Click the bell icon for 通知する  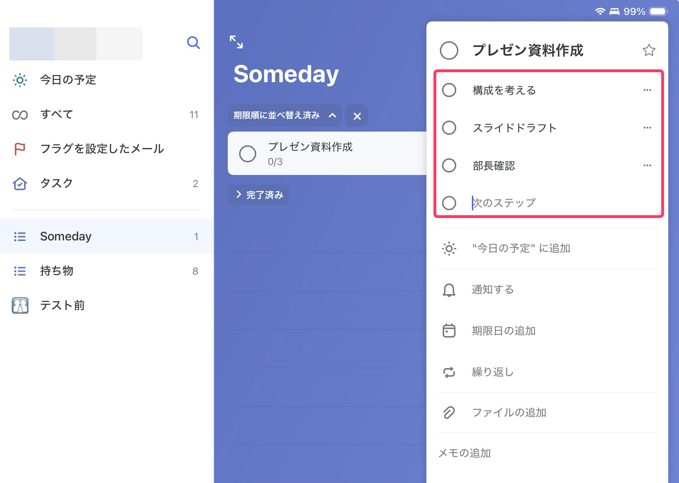(x=449, y=290)
